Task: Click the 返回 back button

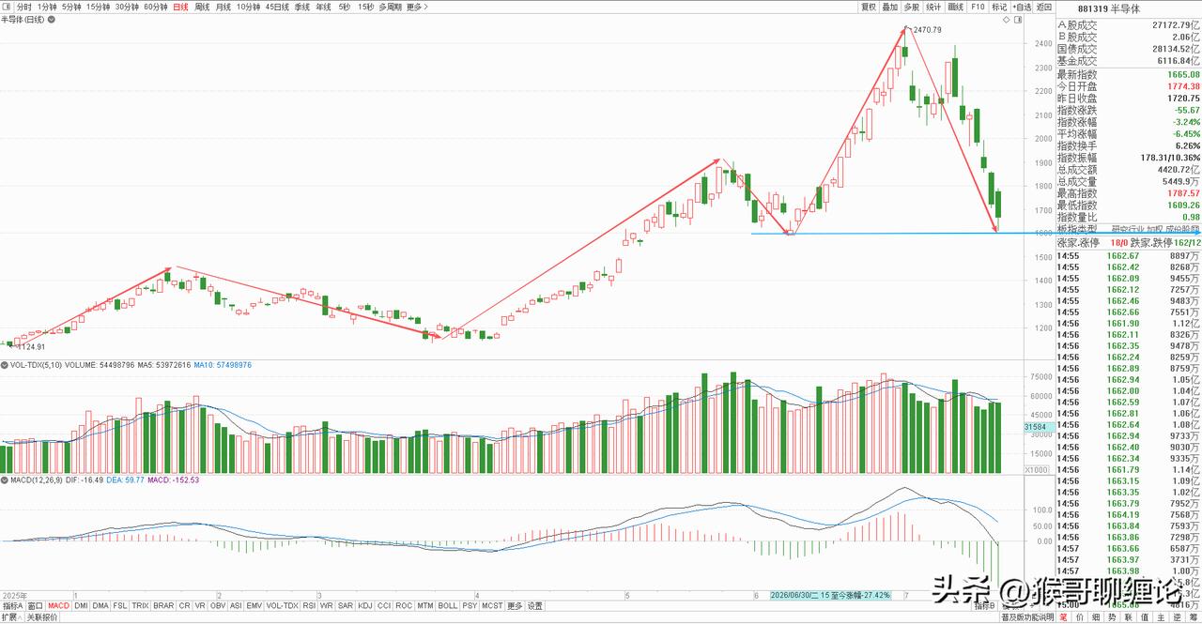Action: click(x=1043, y=7)
